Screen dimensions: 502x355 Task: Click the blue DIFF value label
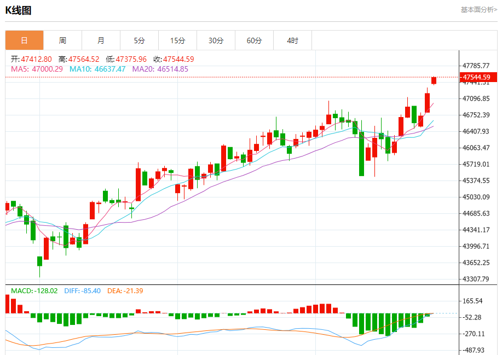coord(82,290)
